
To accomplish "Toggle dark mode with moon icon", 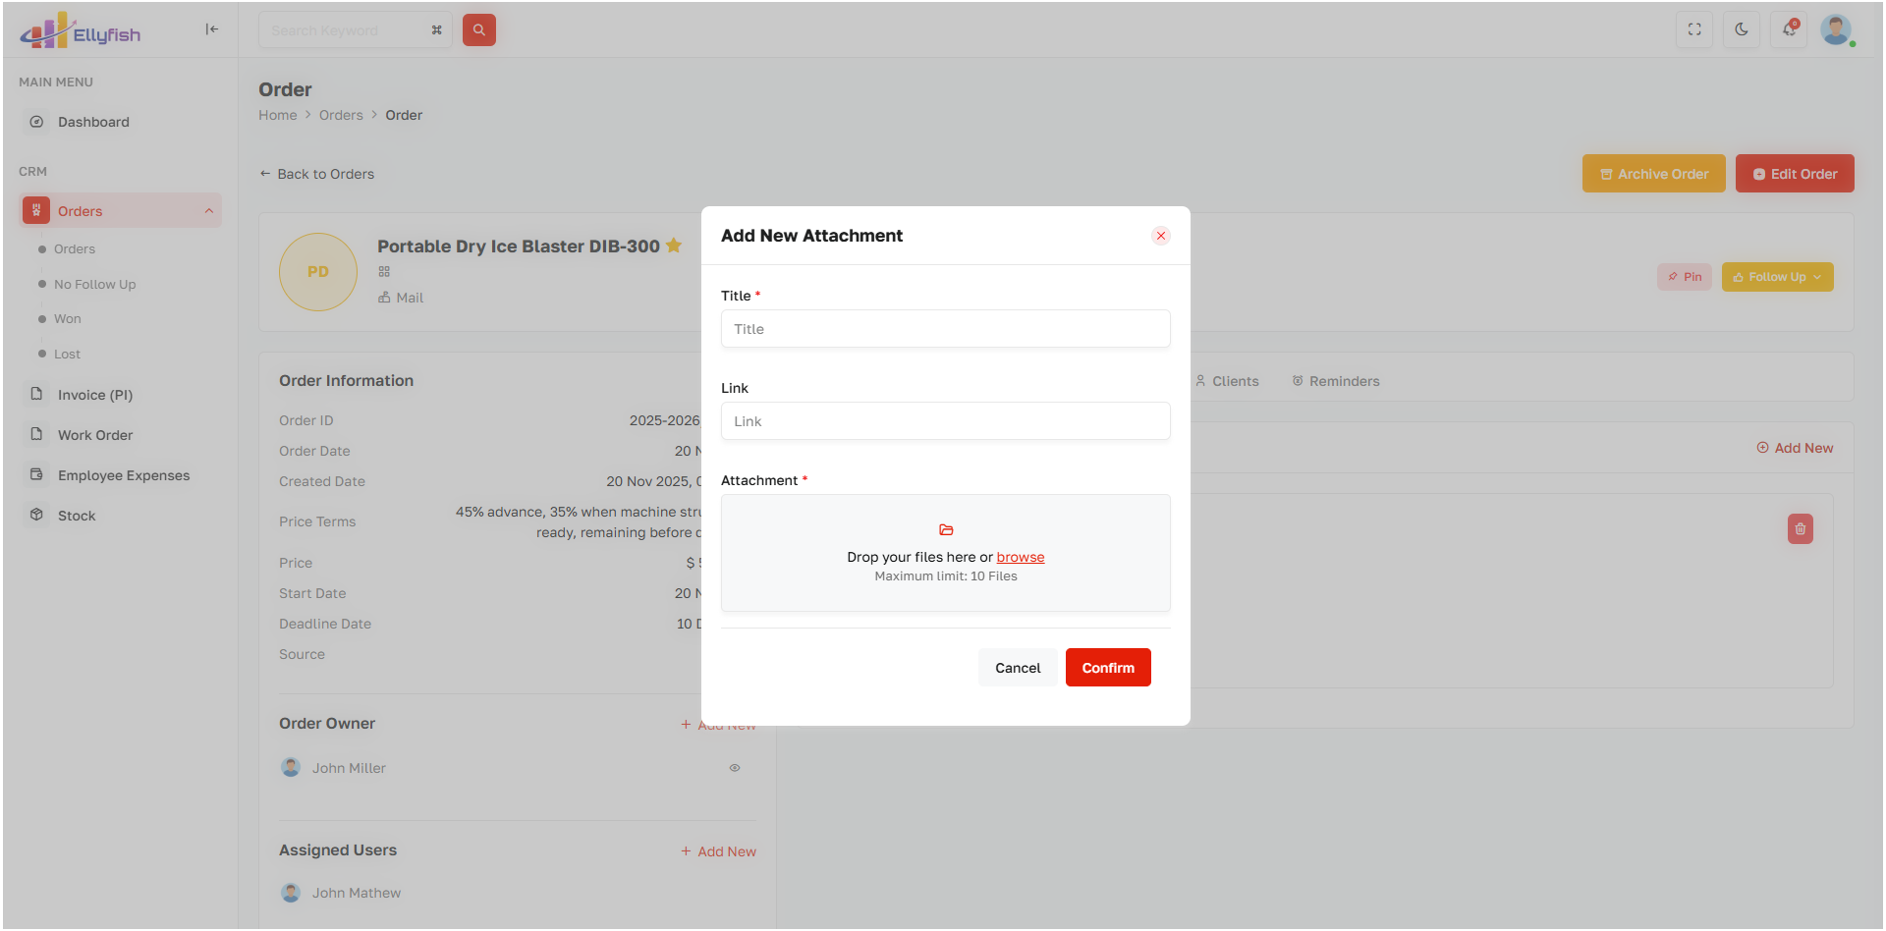I will (x=1741, y=30).
